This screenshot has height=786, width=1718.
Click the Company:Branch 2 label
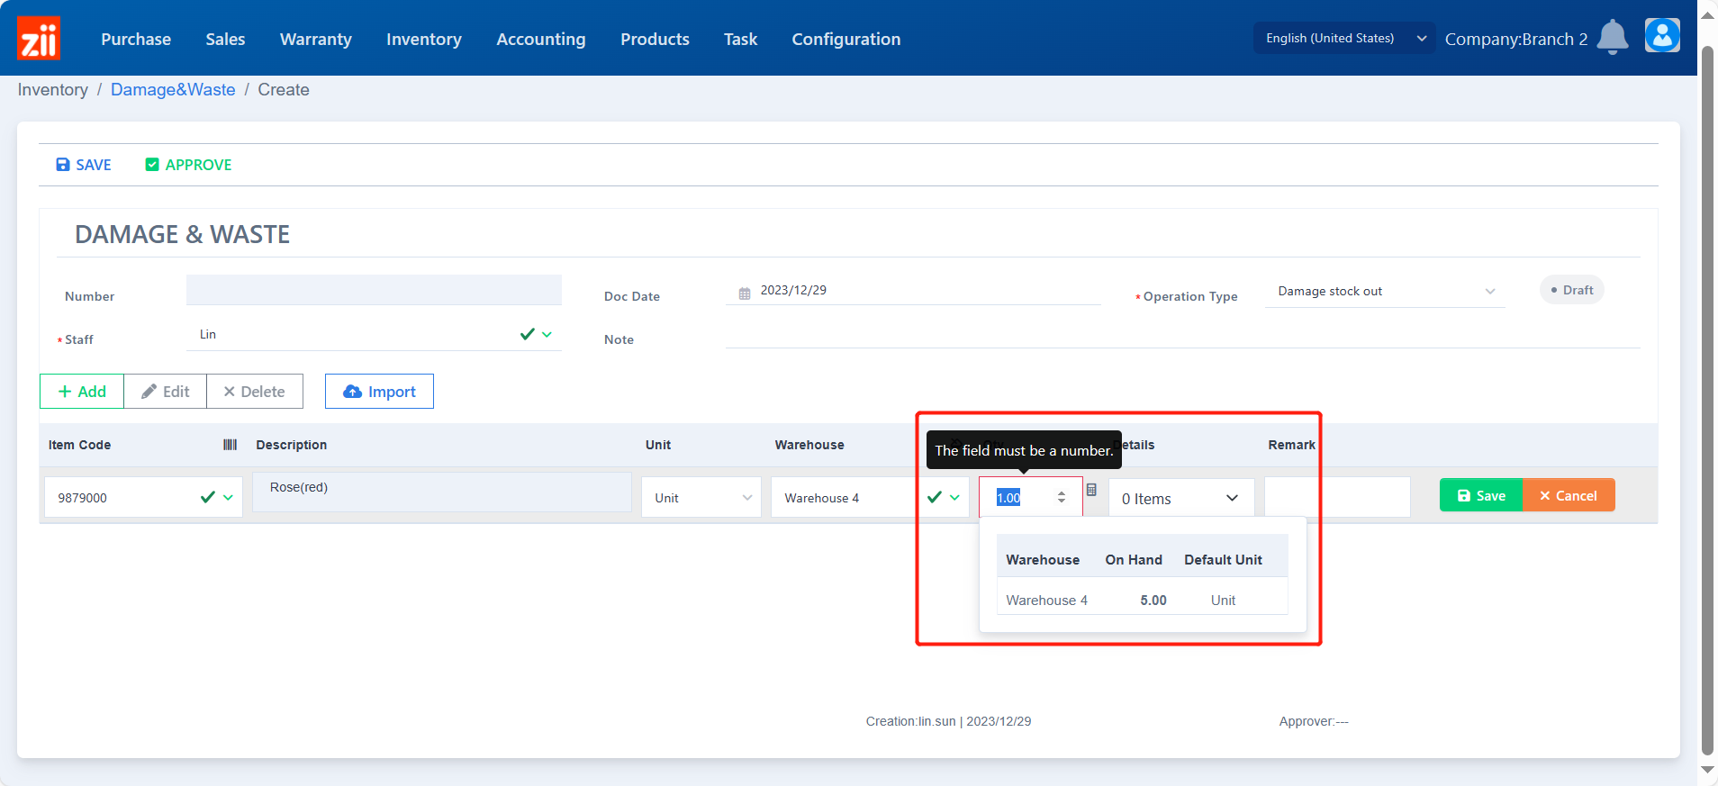click(1516, 39)
